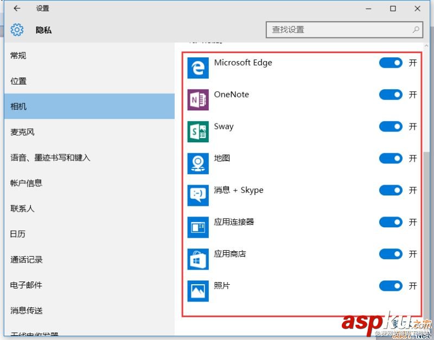Image resolution: width=434 pixels, height=340 pixels.
Task: Open the 电子邮件 email section
Action: pos(90,285)
